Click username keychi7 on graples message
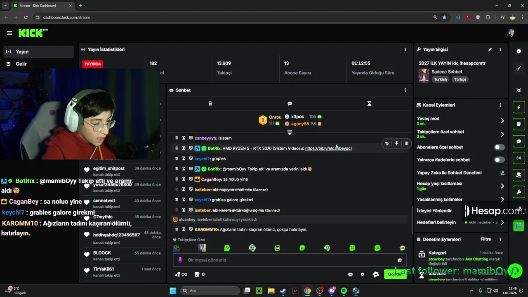The image size is (528, 297). pyautogui.click(x=202, y=158)
